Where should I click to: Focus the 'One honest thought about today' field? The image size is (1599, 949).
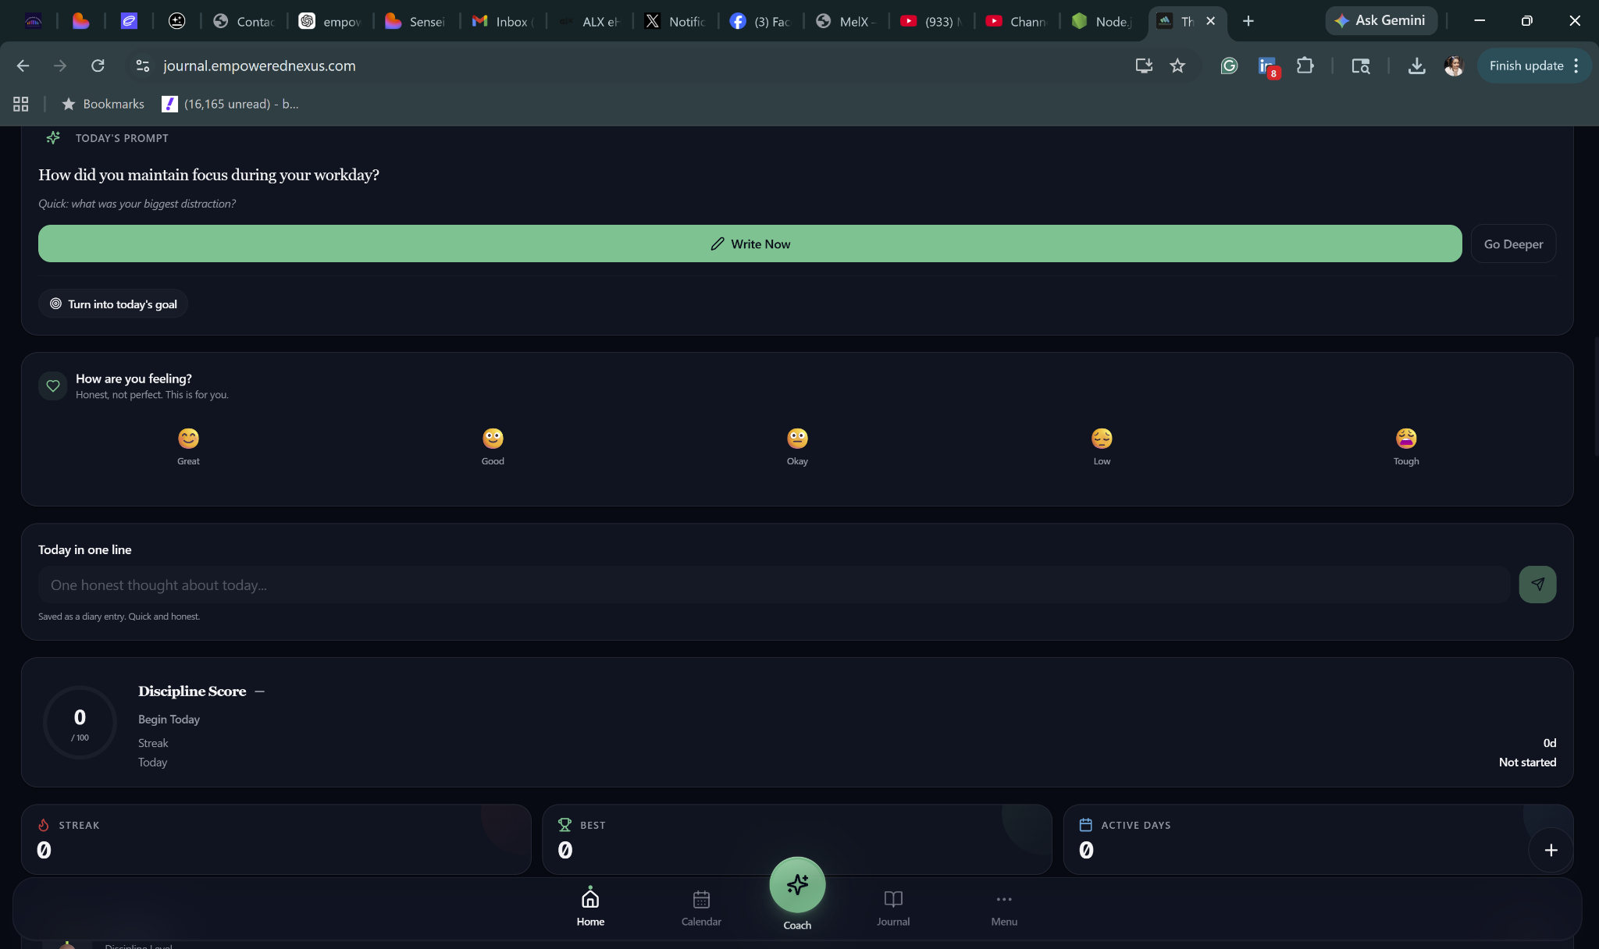pyautogui.click(x=774, y=585)
